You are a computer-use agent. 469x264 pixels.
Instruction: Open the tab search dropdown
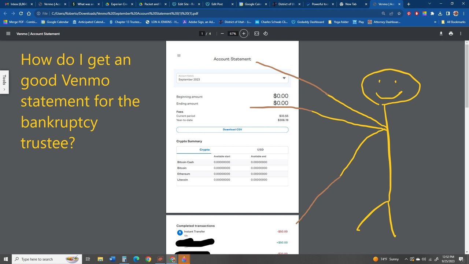tap(429, 4)
